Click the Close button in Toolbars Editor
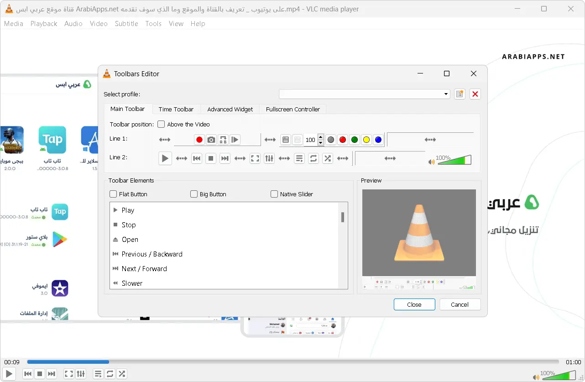 coord(414,304)
